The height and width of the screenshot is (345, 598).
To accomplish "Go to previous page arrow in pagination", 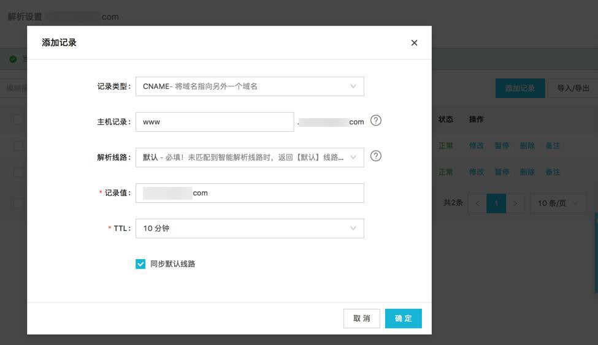I will point(477,203).
